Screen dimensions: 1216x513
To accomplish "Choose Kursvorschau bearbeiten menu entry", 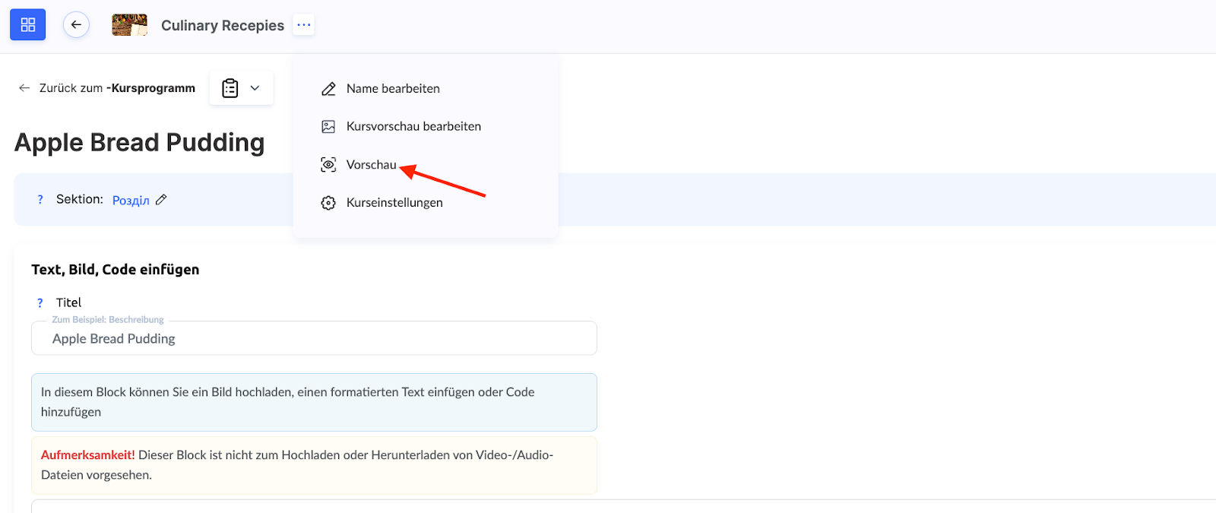I will [413, 127].
